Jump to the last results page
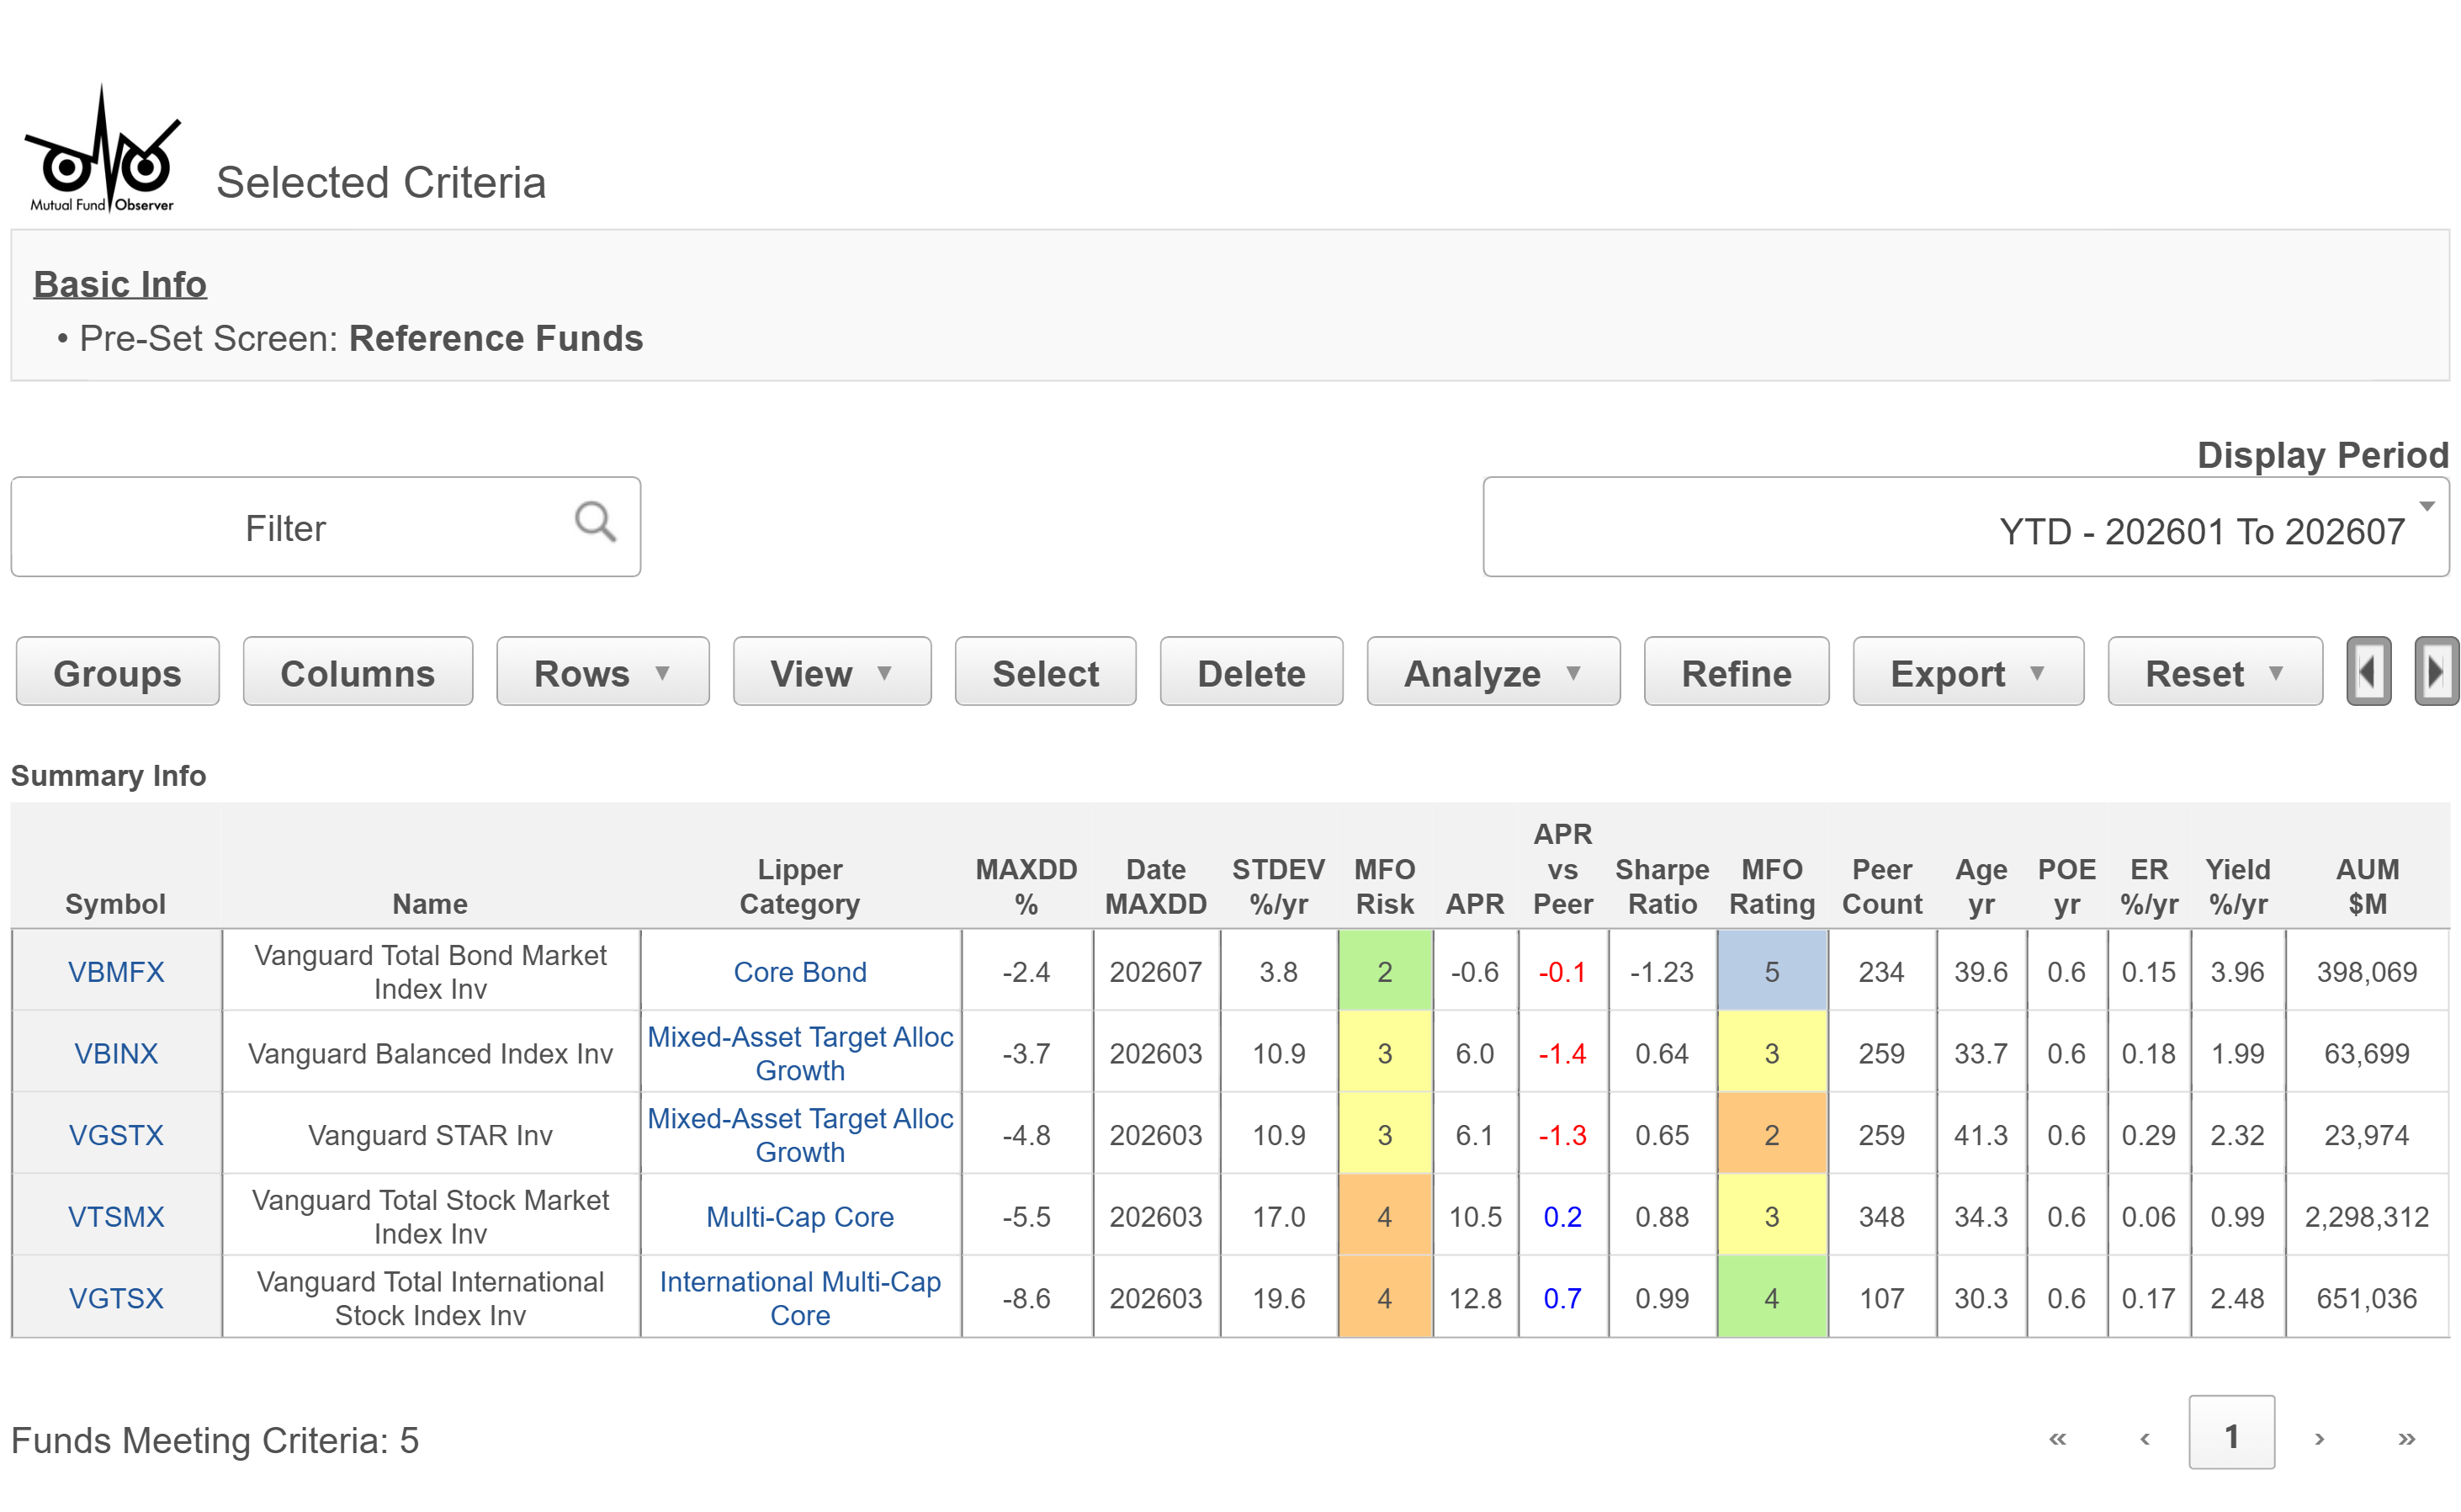Viewport: 2461px width, 1512px height. (x=2405, y=1438)
